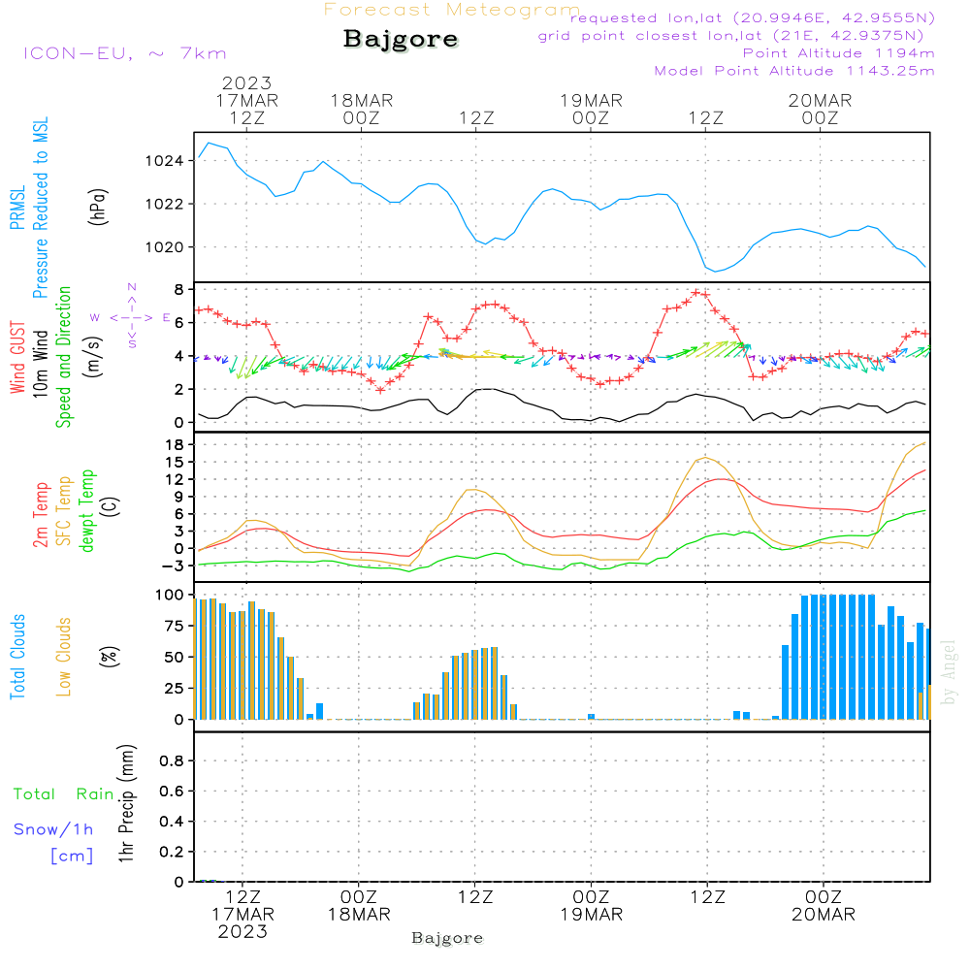Click the red 'Wind GUST' label
Screen dimensions: 970x970
[17, 357]
